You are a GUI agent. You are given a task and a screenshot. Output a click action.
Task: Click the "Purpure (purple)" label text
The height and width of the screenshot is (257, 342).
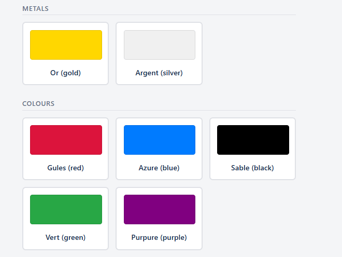tap(159, 238)
